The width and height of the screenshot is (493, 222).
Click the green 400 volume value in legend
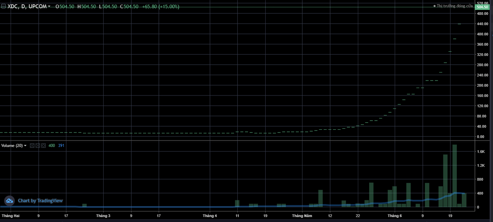click(x=51, y=146)
